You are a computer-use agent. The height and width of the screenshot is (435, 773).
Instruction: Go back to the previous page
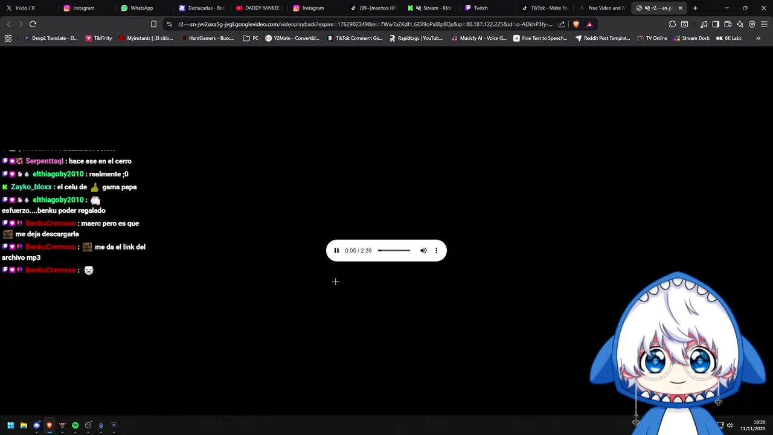point(8,24)
